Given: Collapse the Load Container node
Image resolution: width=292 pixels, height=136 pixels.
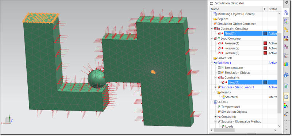Looking at the screenshot, I should click(x=212, y=39).
